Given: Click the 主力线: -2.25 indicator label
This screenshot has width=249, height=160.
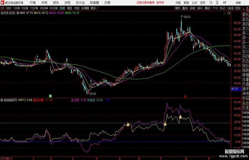Looking at the screenshot, I should click(79, 100).
